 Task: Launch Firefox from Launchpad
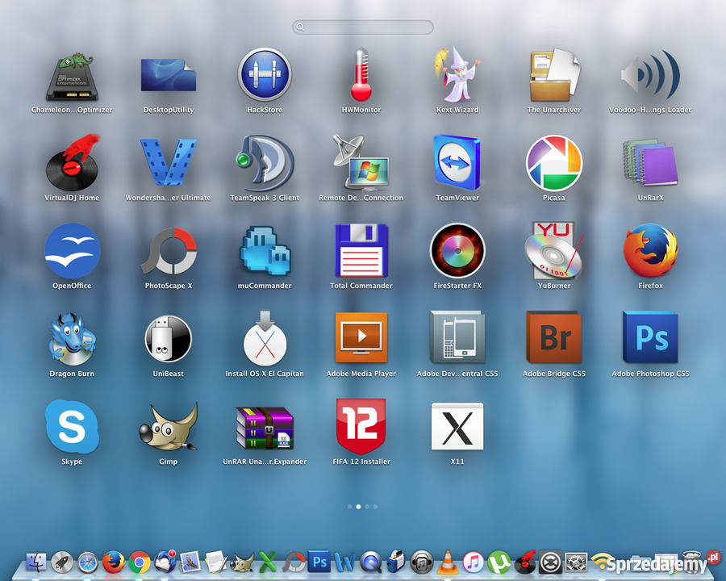click(x=650, y=254)
